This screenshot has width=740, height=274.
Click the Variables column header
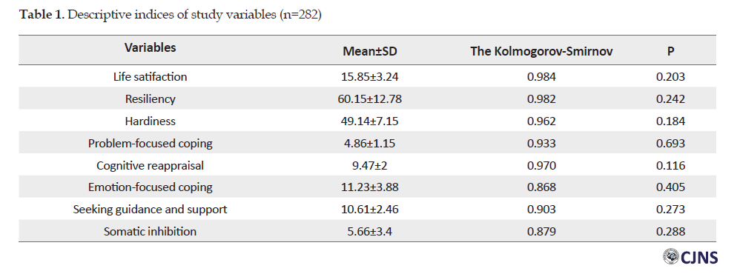click(150, 47)
